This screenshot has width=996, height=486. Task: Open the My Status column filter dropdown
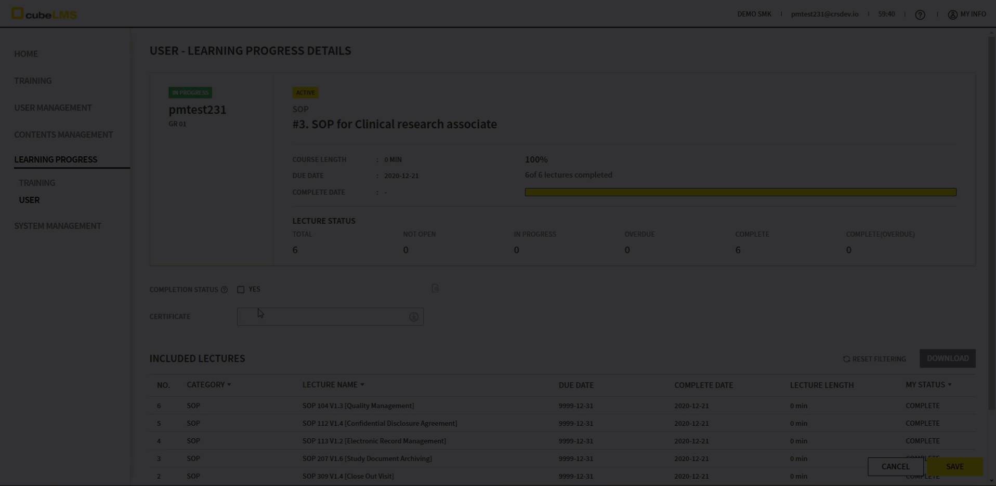(x=949, y=385)
